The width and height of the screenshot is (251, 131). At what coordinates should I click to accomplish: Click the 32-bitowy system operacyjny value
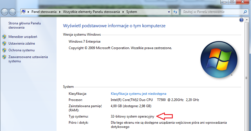click(132, 116)
